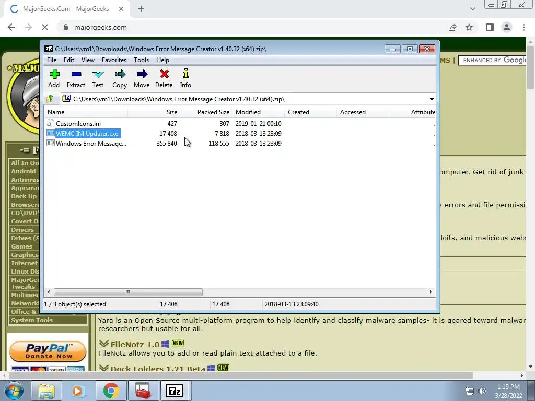Select the CustomIcons.ini file icon
Viewport: 535px width, 401px height.
(51, 123)
